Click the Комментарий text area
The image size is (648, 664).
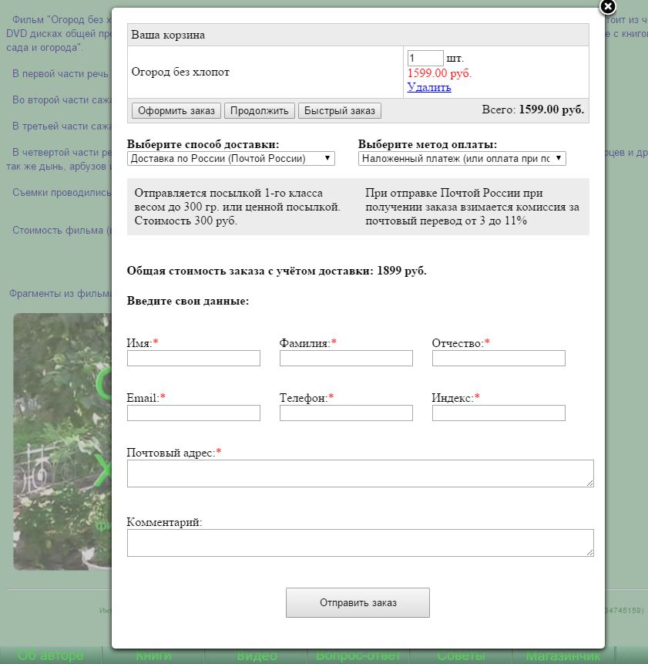[361, 543]
